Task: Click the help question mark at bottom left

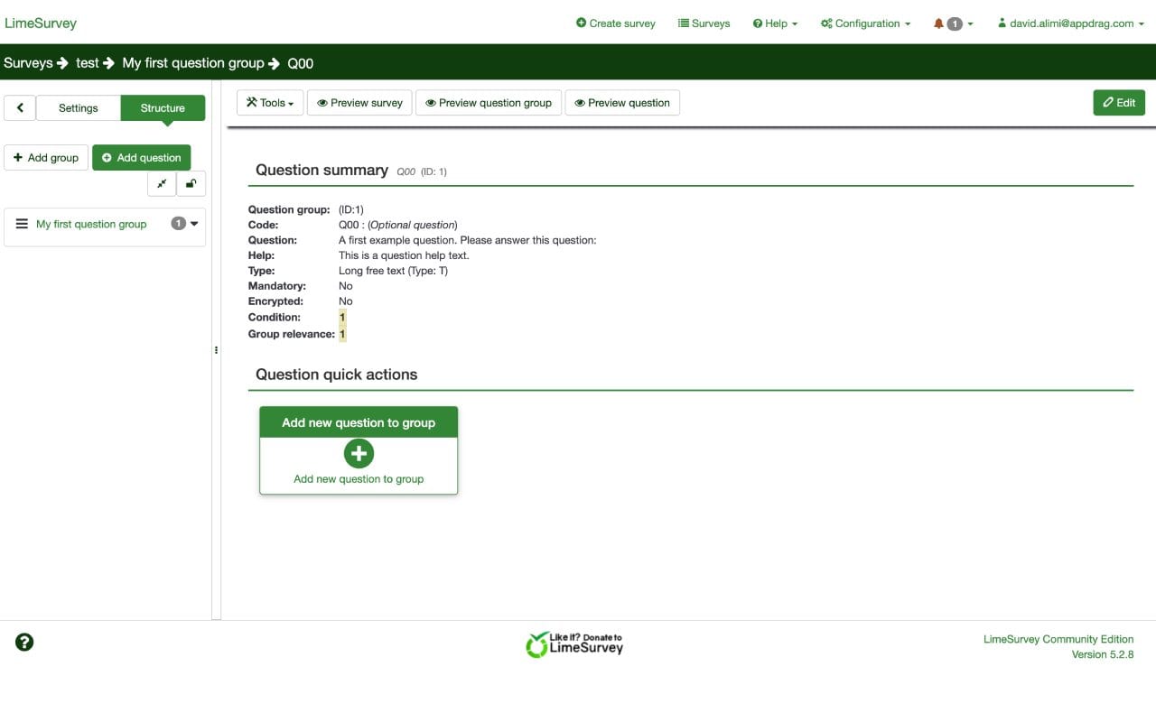Action: [x=23, y=642]
